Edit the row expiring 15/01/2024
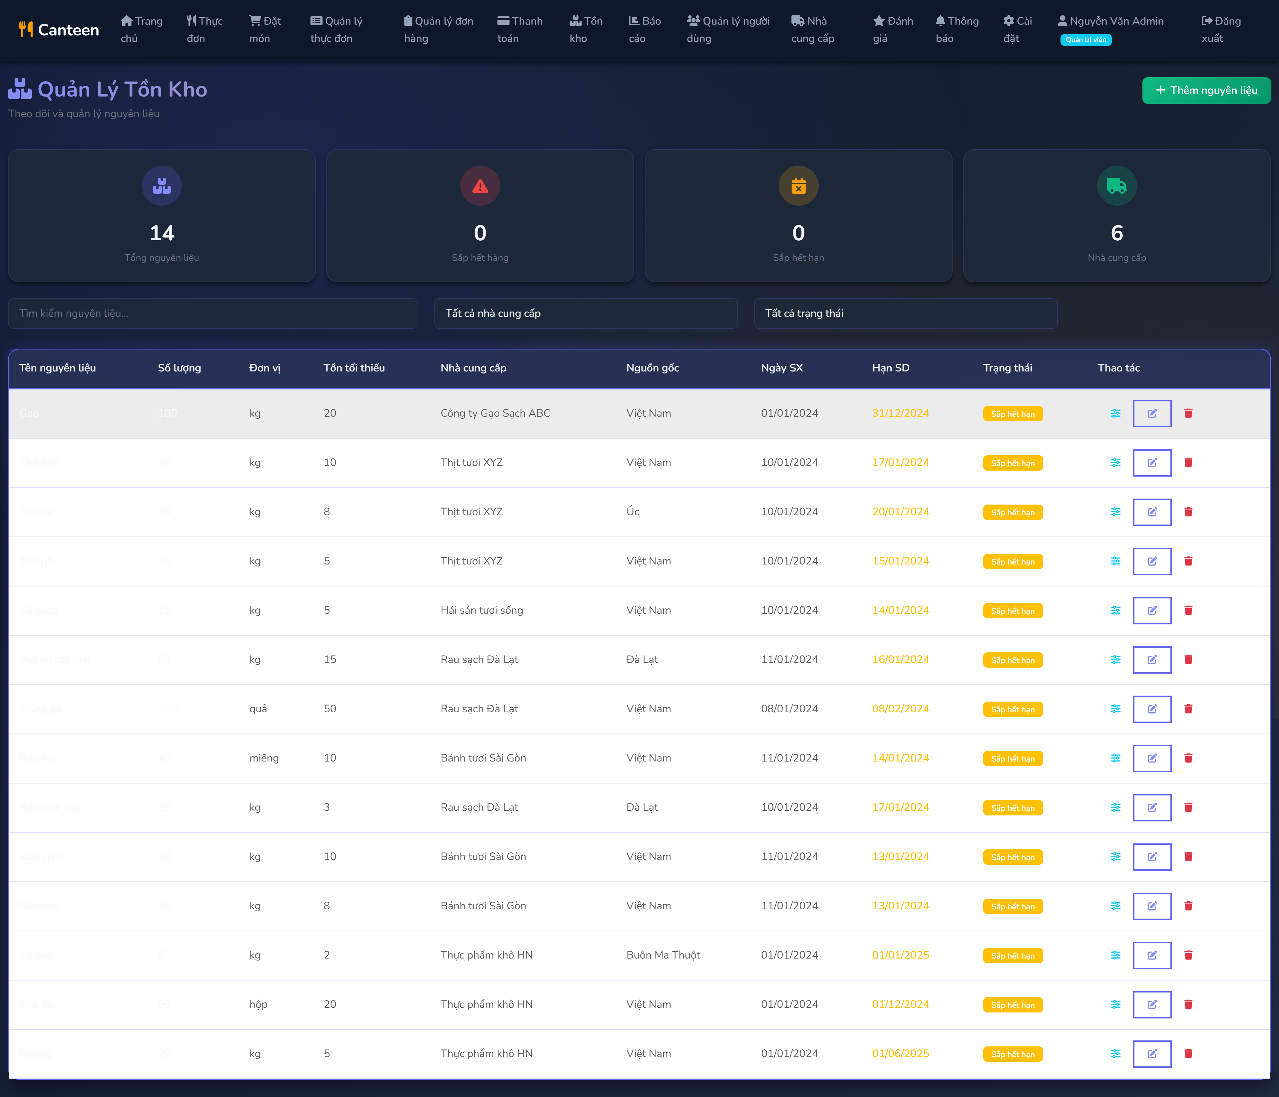Image resolution: width=1279 pixels, height=1097 pixels. click(1152, 561)
